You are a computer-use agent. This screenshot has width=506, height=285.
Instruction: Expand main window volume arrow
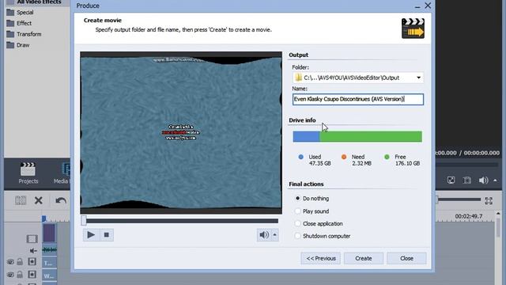496,180
